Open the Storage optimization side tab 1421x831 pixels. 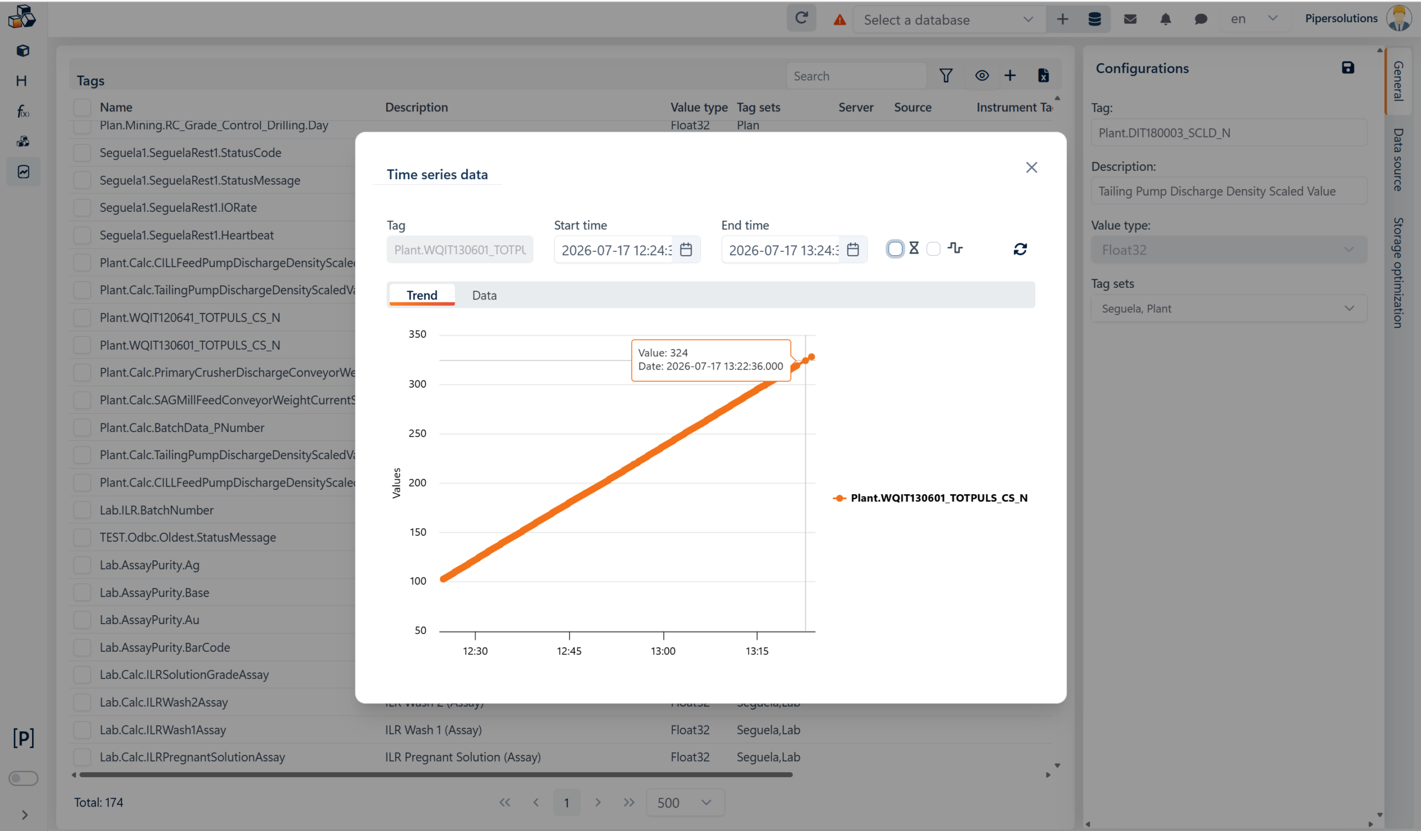click(1398, 273)
